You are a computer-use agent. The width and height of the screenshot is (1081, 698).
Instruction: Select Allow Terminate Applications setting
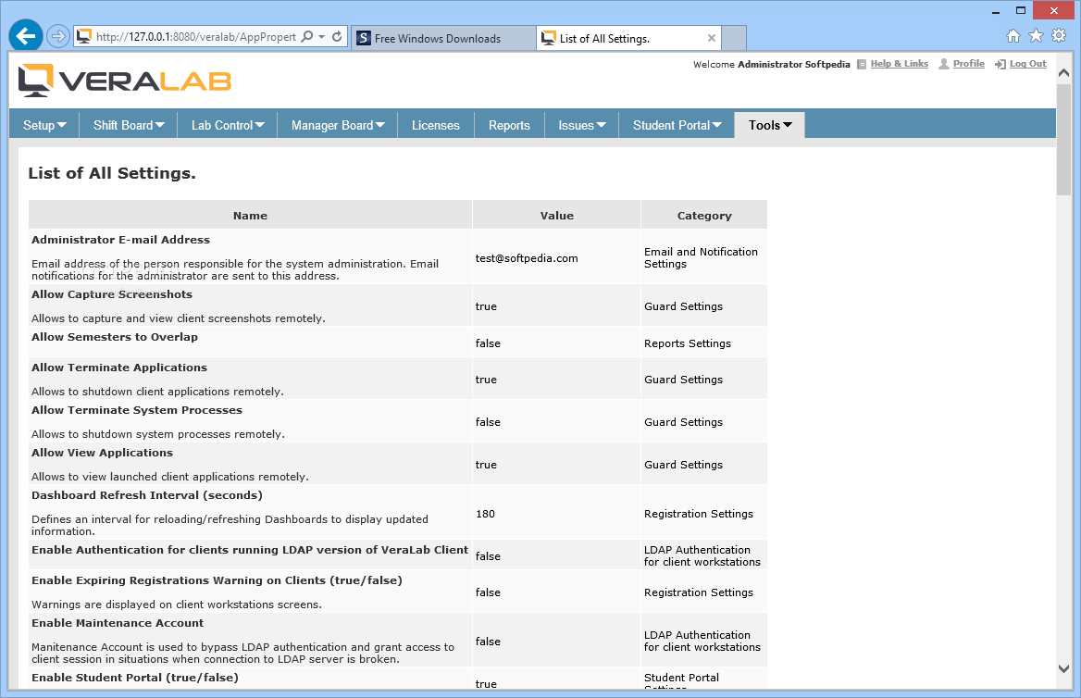click(x=119, y=367)
